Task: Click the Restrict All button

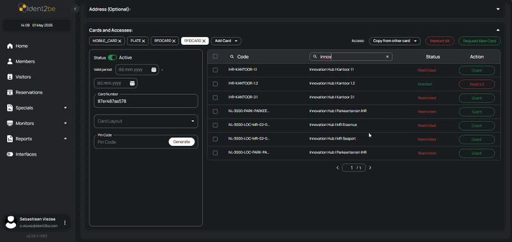Action: pos(440,41)
